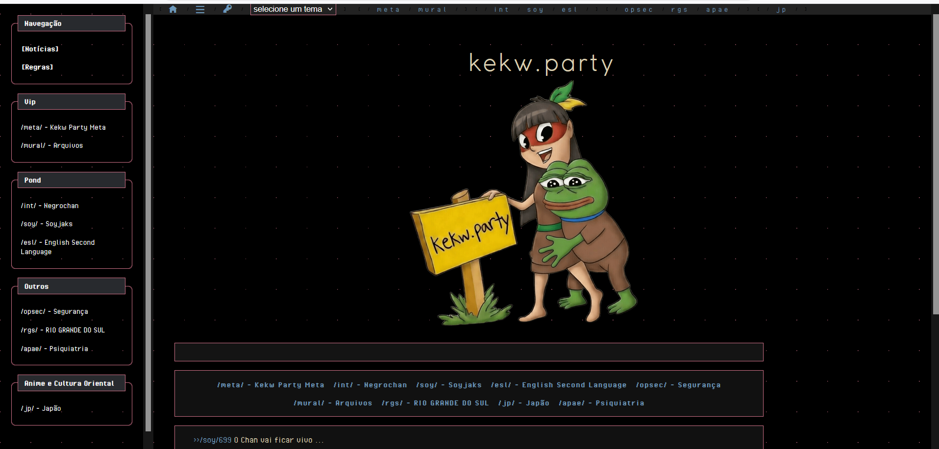Select sidebar link '/apae/ - Psiquiatria'
The width and height of the screenshot is (939, 449).
(x=54, y=349)
